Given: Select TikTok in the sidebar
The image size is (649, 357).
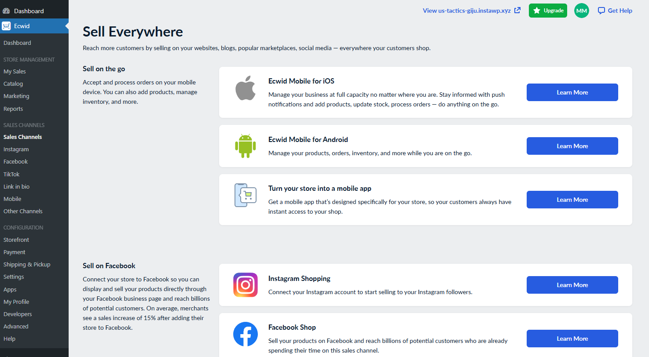Looking at the screenshot, I should [x=11, y=174].
